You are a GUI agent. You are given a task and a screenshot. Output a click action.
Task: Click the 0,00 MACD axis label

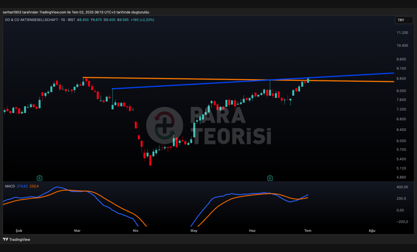(400, 210)
